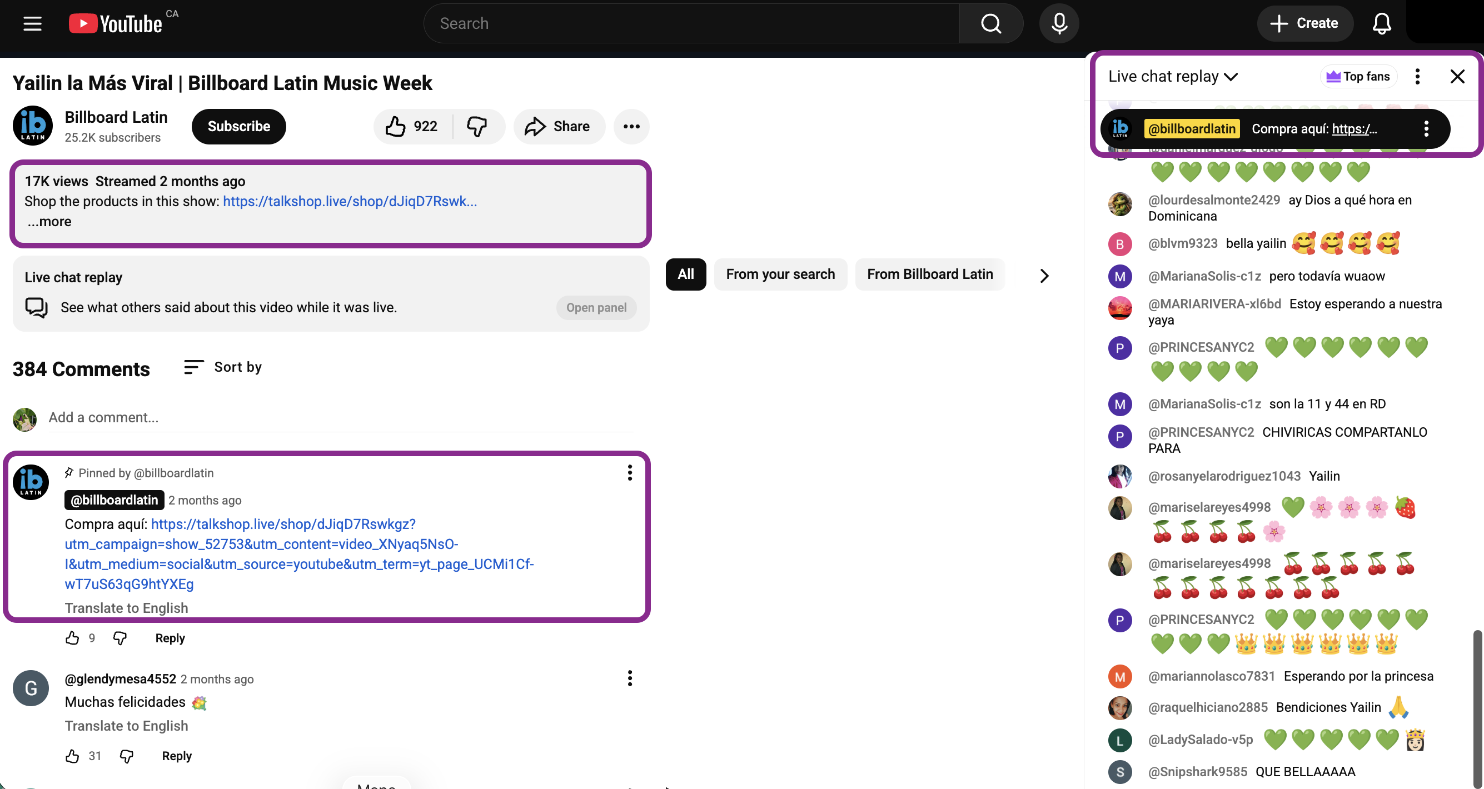Viewport: 1484px width, 789px height.
Task: Open the pinned Compra aquí talkshop link
Action: pyautogui.click(x=299, y=554)
